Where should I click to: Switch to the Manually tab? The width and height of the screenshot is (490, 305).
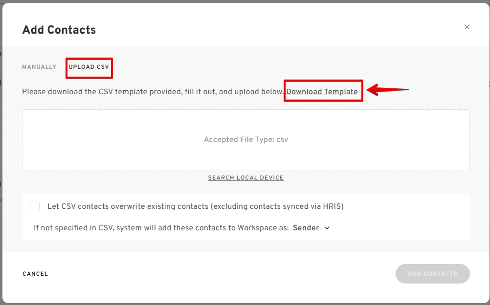pyautogui.click(x=39, y=67)
